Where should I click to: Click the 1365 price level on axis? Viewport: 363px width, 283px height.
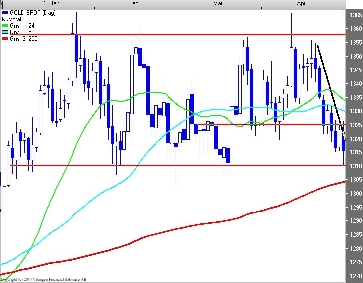pos(356,15)
